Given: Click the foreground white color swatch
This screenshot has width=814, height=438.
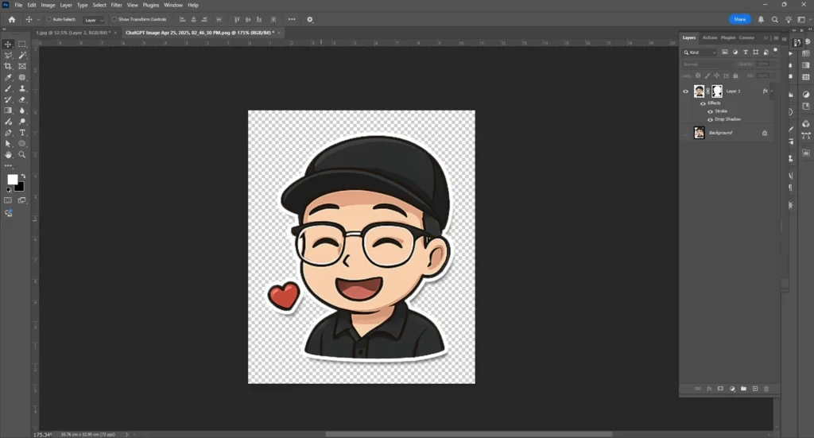Looking at the screenshot, I should [x=12, y=179].
